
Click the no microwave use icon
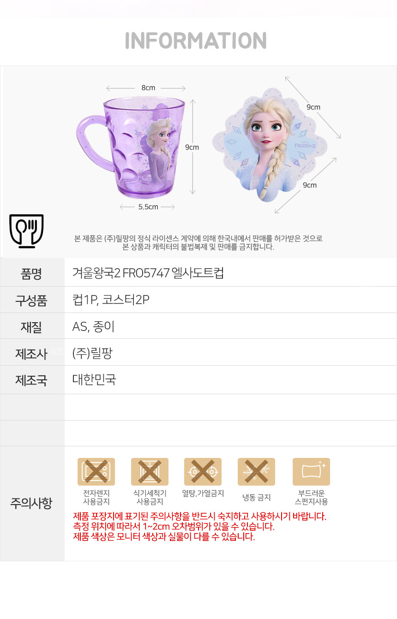point(96,471)
